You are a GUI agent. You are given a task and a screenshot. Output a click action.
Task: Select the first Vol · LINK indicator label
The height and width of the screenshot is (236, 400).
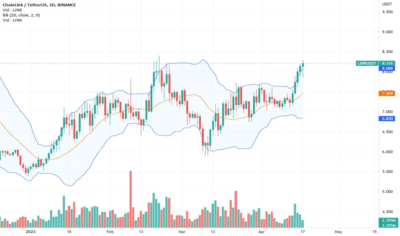[12, 10]
